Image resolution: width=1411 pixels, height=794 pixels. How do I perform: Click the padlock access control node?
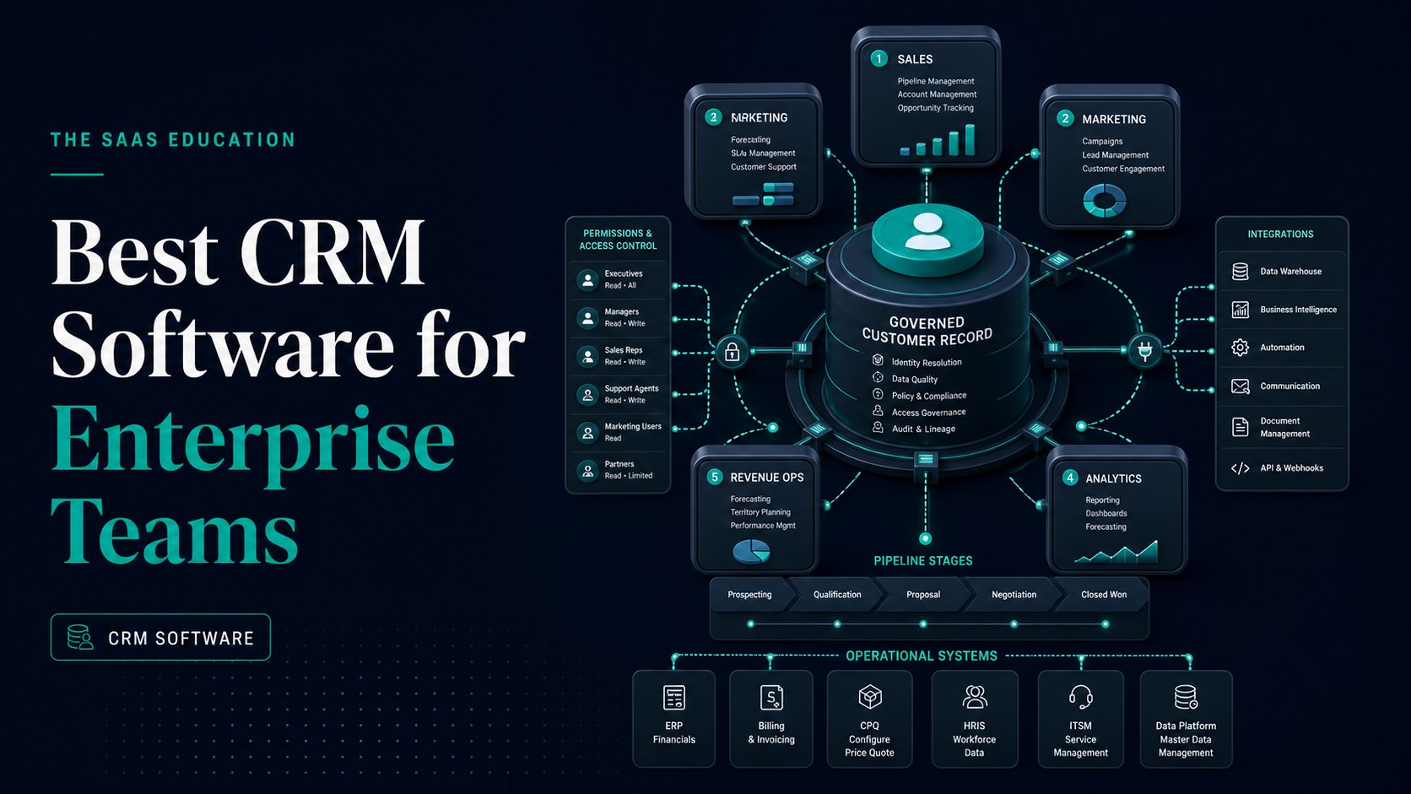[732, 352]
